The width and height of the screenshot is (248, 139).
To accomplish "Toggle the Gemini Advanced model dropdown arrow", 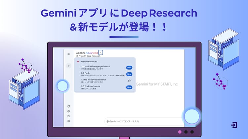I will pyautogui.click(x=101, y=52).
